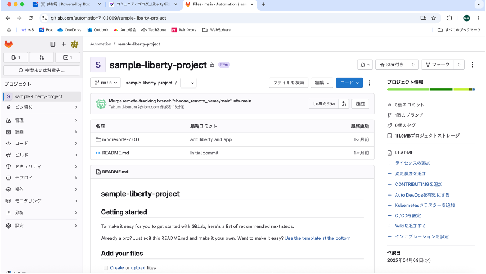Open a new browser tab with plus

pos(263,4)
